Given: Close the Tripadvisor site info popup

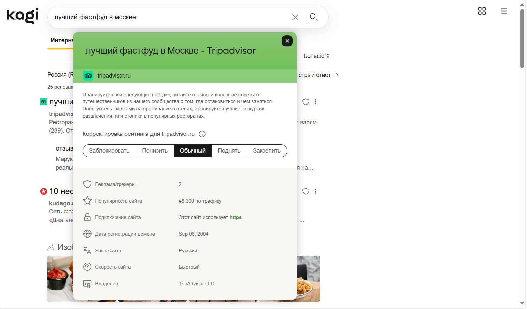Looking at the screenshot, I should pyautogui.click(x=287, y=41).
